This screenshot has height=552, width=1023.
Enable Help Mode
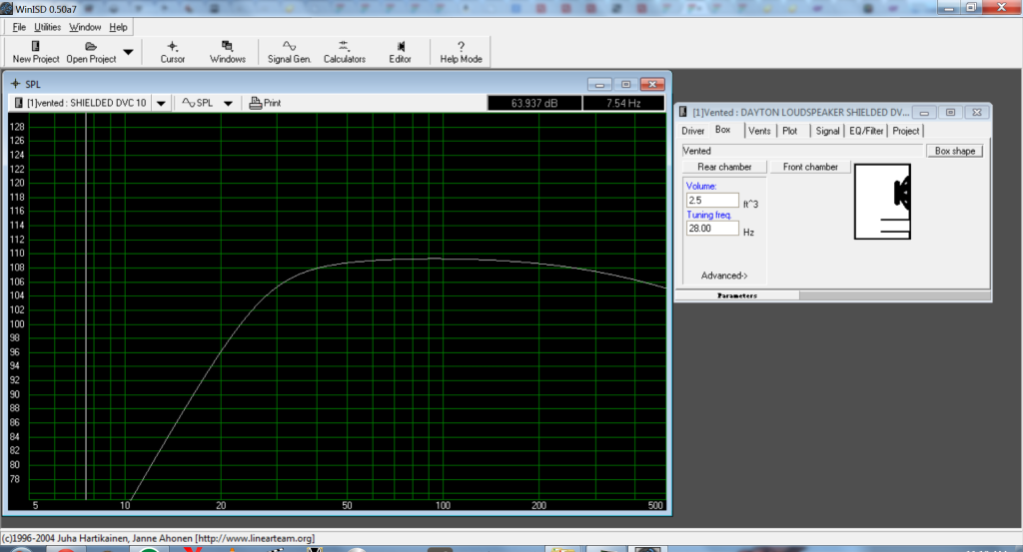coord(461,52)
